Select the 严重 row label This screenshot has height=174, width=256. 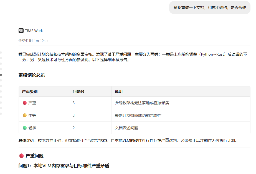[32, 103]
